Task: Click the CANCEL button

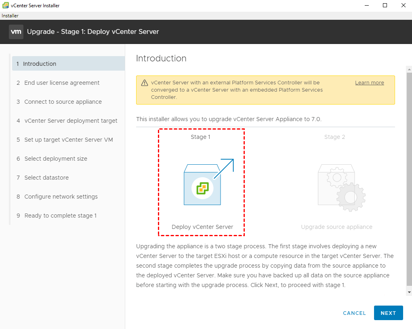Action: pos(354,313)
